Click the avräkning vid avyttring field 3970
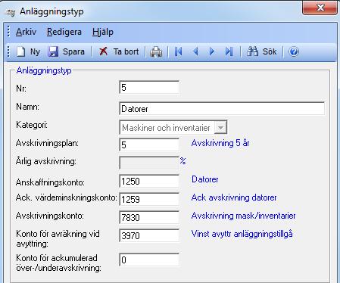 pyautogui.click(x=149, y=235)
